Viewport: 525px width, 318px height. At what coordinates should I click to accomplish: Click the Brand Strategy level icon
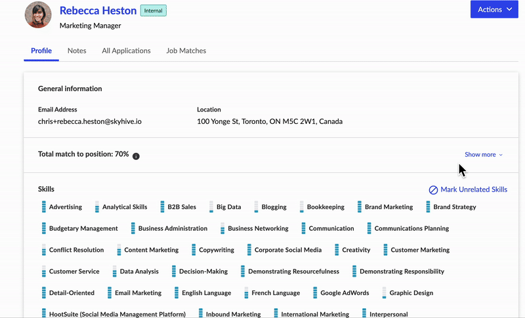tap(428, 207)
